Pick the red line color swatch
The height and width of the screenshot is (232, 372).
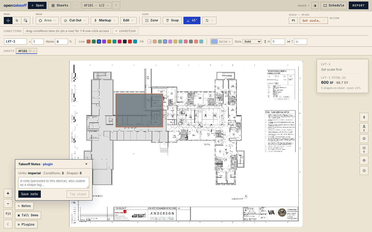coord(130,42)
